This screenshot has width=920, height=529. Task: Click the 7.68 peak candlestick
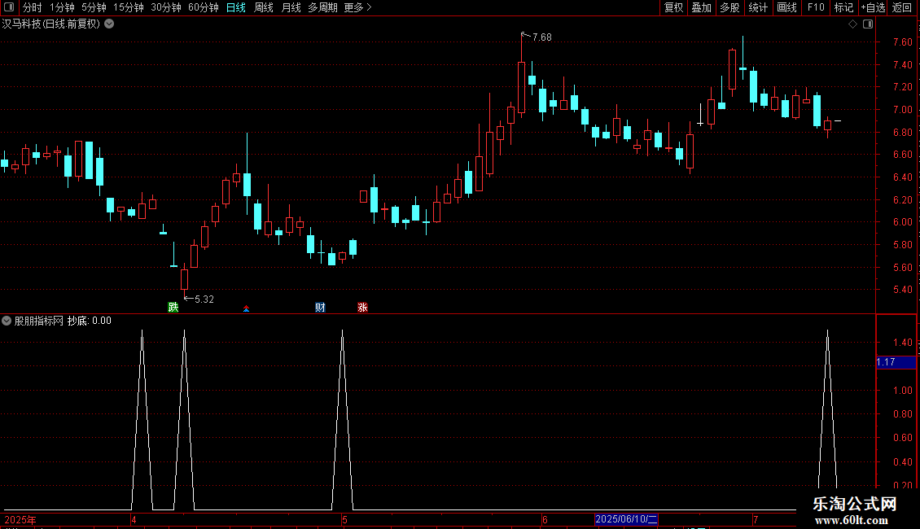point(521,87)
